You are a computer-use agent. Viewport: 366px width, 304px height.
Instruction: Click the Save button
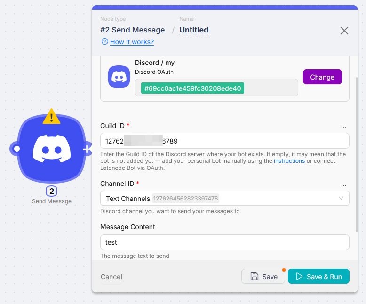tap(264, 277)
